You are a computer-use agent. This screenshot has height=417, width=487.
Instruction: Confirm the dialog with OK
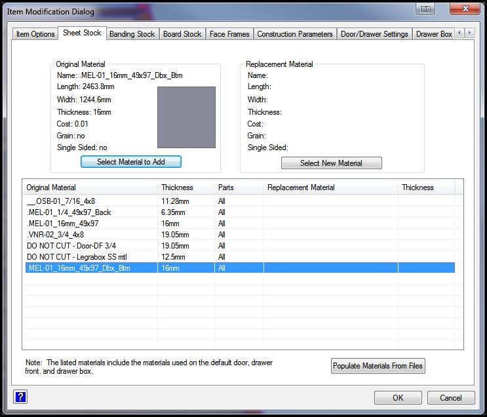[x=398, y=397]
